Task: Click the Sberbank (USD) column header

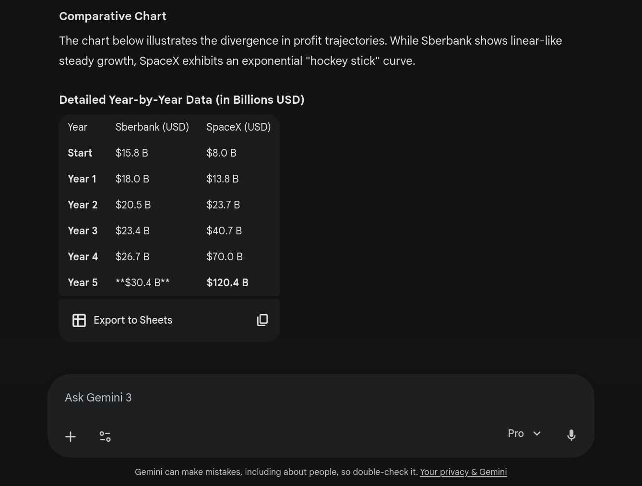Action: (152, 127)
